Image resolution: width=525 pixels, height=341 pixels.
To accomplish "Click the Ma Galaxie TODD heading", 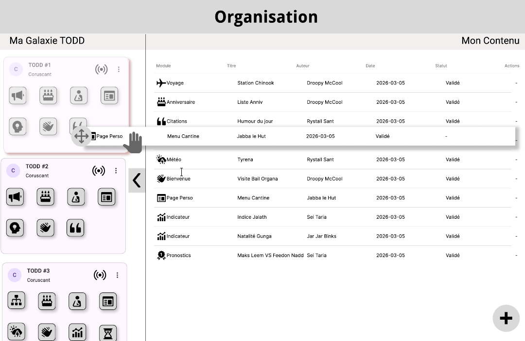I will pyautogui.click(x=47, y=41).
